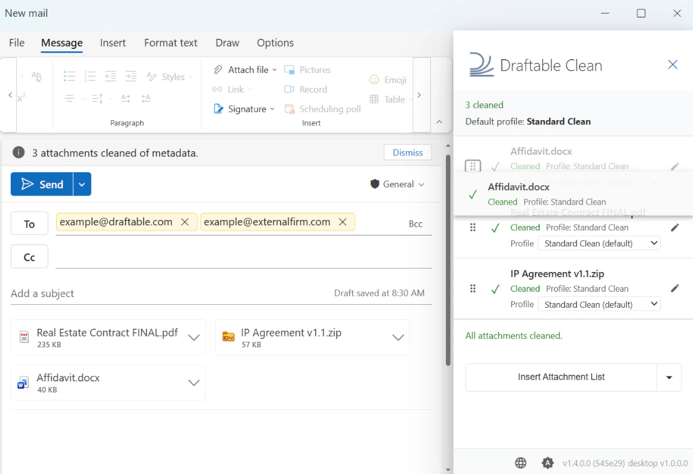Remove example@externalfirm.com recipient
The height and width of the screenshot is (474, 693).
[343, 222]
